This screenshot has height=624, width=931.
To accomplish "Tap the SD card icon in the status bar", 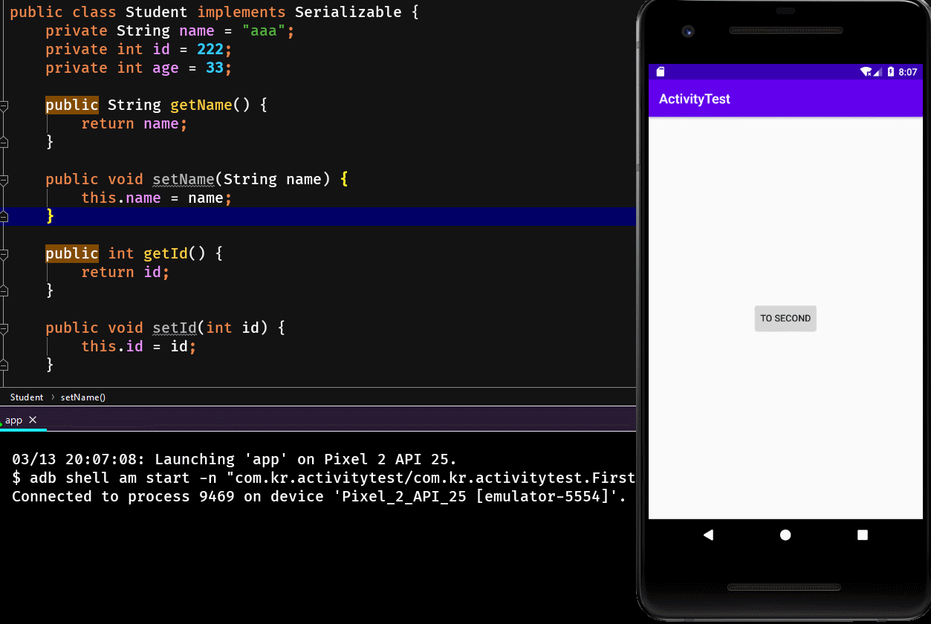I will click(x=661, y=72).
